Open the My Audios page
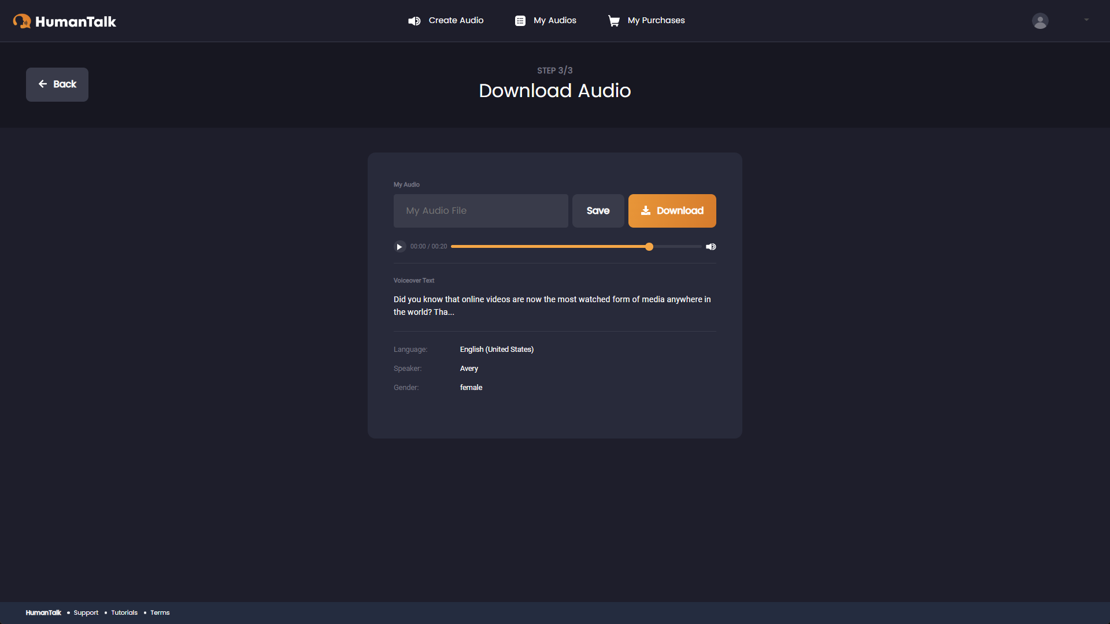The width and height of the screenshot is (1110, 624). (x=554, y=20)
